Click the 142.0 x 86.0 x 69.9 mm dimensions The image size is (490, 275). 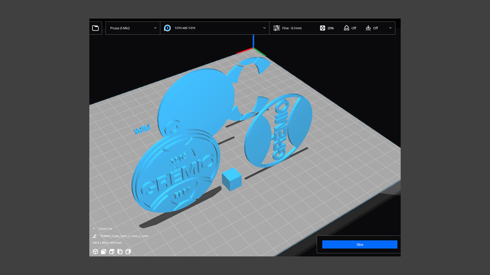coord(107,243)
